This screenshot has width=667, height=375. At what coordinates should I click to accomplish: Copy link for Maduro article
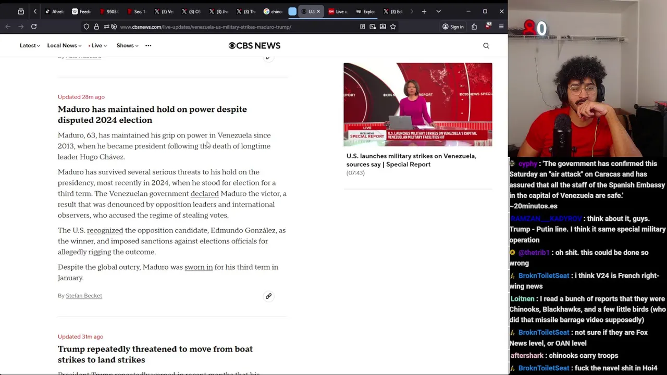point(268,296)
